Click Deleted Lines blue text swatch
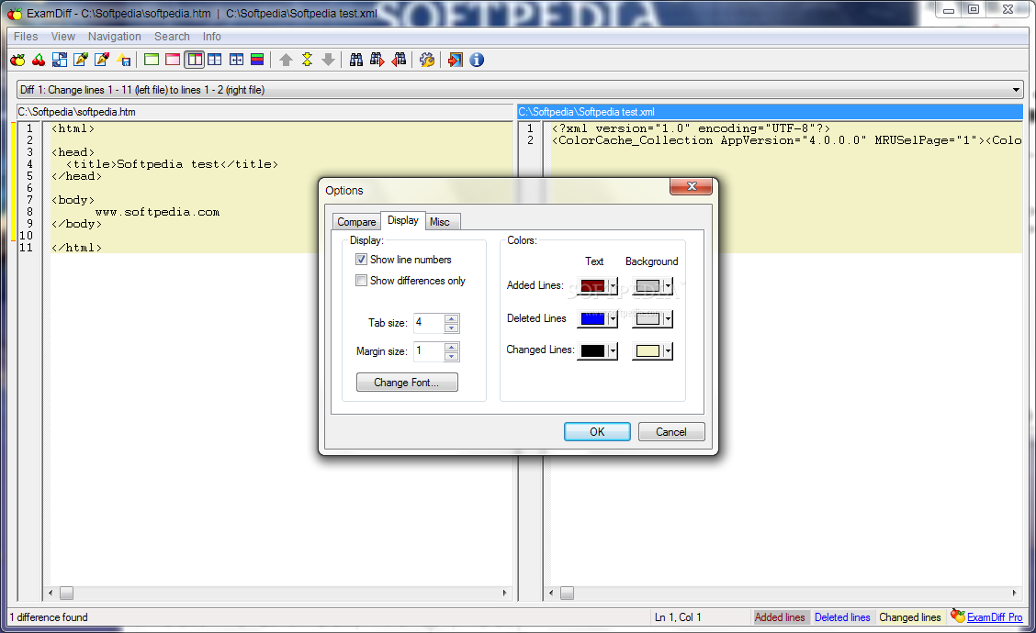Screen dimensions: 1036x633 [x=592, y=319]
